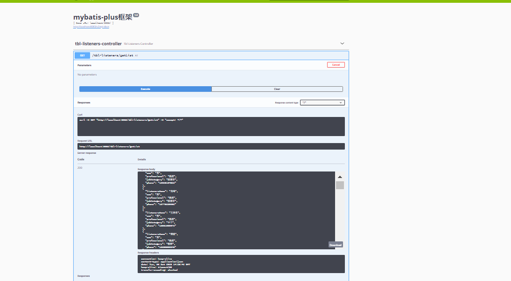Screen dimensions: 511x281
Task: Click the response body scrollbar thumb
Action: pos(340,185)
